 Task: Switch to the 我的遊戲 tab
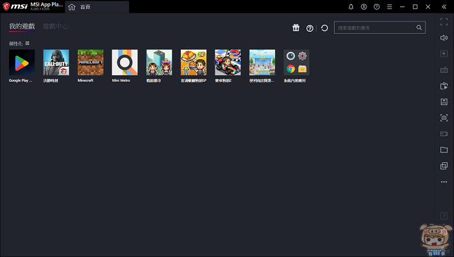pyautogui.click(x=21, y=27)
